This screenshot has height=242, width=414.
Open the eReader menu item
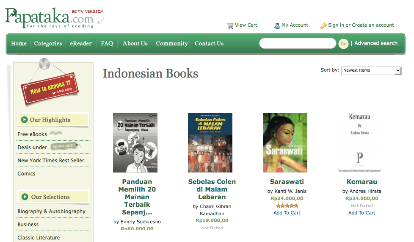click(x=81, y=43)
